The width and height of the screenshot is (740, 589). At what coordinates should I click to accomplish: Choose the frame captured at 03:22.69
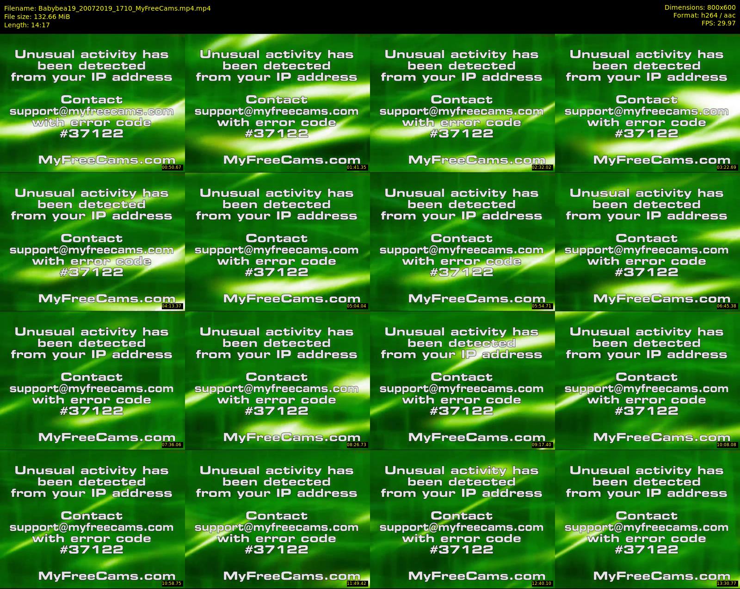point(647,103)
